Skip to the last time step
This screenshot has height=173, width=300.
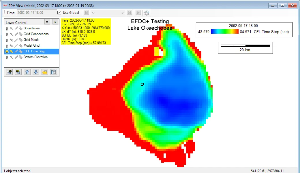[130, 12]
